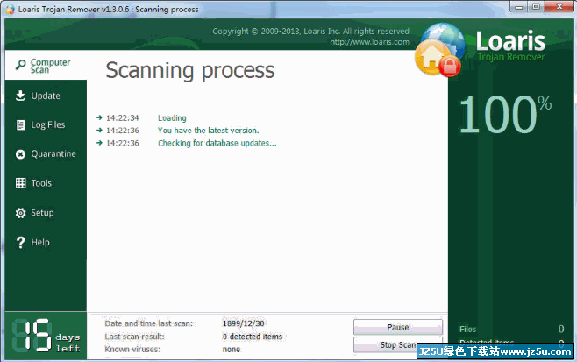Click the '0 detected items' result value
Viewport: 577px width, 362px height.
253,337
